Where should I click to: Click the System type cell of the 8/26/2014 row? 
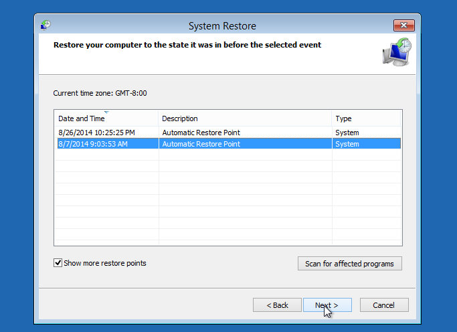(x=347, y=133)
